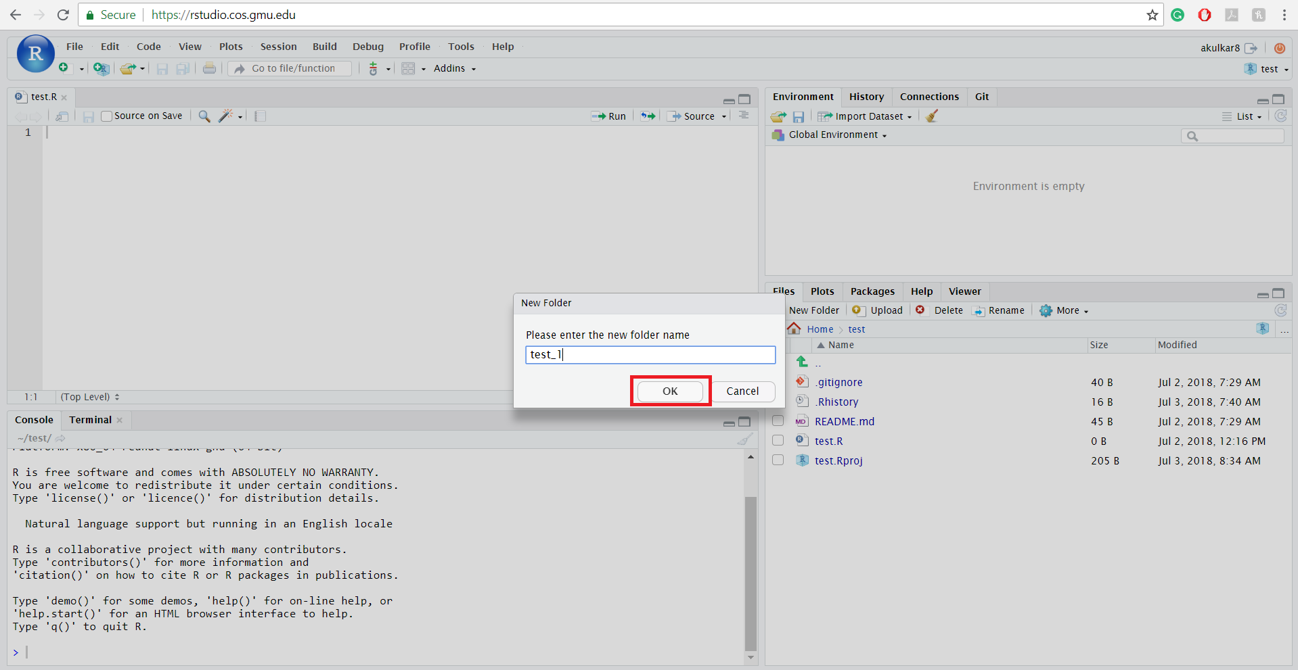1298x670 pixels.
Task: Source the active document
Action: (692, 116)
